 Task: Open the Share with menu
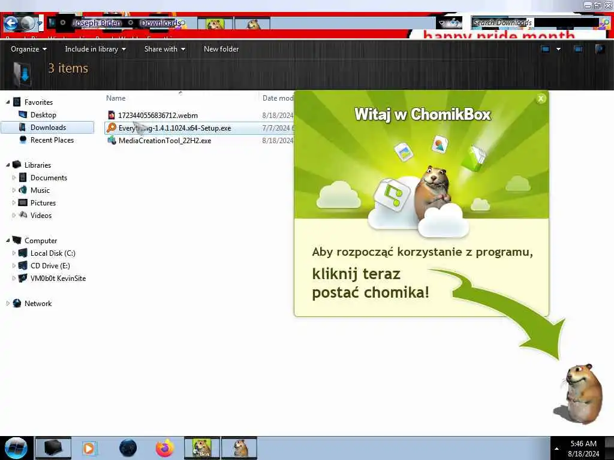(x=164, y=49)
